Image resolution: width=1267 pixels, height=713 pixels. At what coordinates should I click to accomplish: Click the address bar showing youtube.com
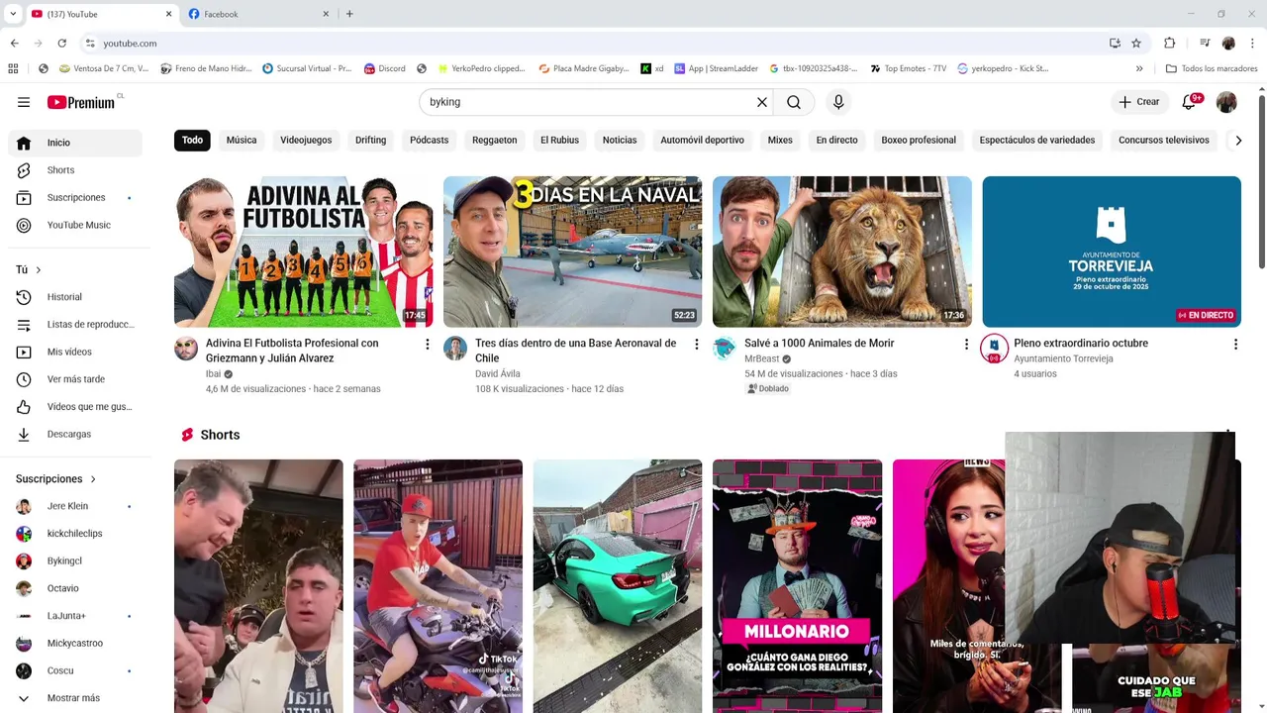pyautogui.click(x=592, y=44)
